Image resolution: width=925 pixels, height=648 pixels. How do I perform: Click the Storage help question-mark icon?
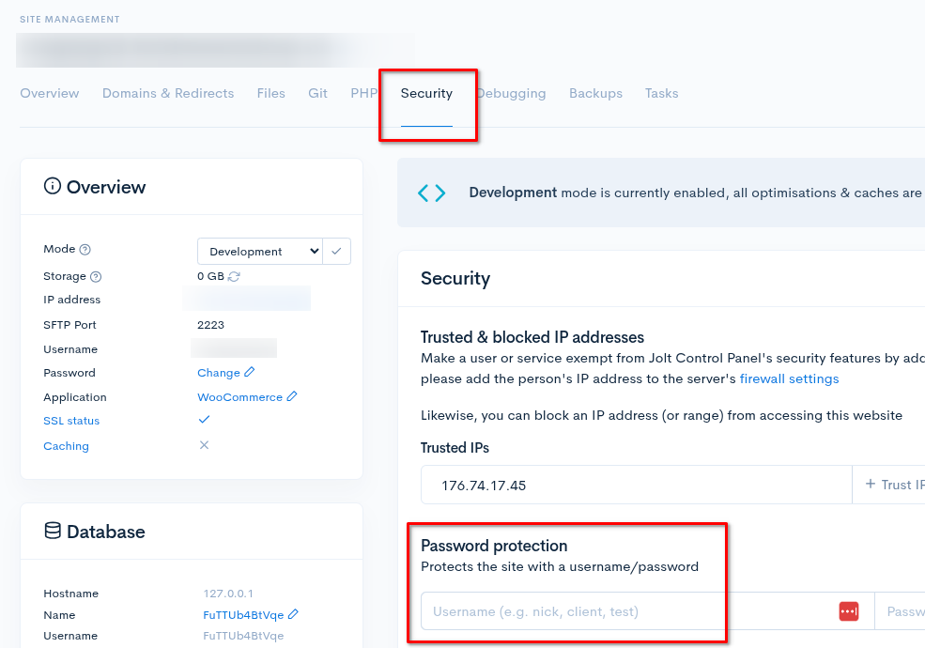coord(96,277)
